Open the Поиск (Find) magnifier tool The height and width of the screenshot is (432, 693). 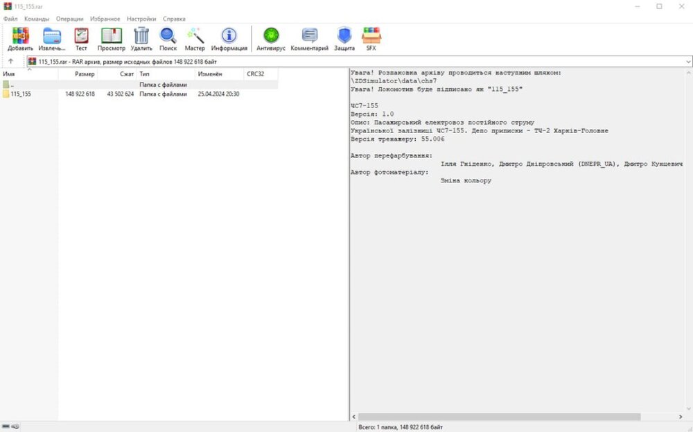[x=168, y=36]
